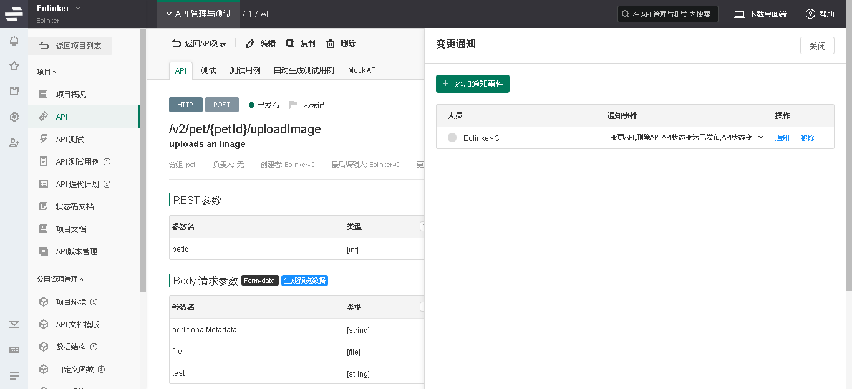
Task: Click the add notification event button
Action: (473, 84)
